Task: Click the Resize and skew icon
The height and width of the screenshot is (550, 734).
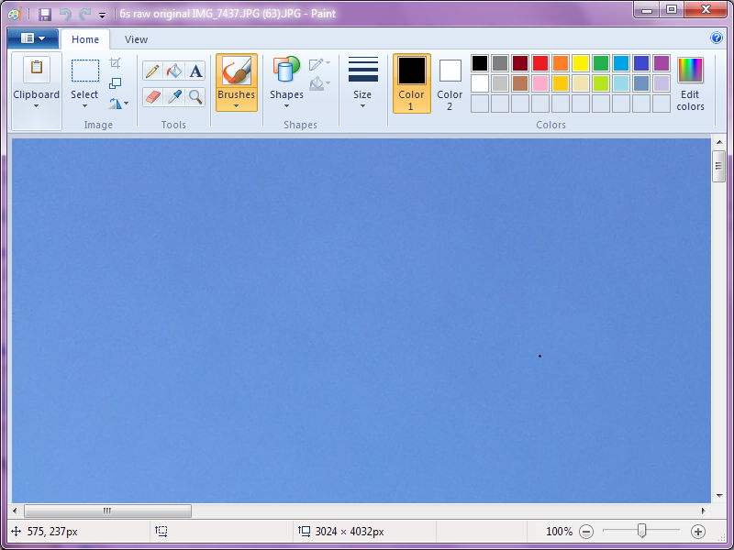Action: click(x=116, y=83)
